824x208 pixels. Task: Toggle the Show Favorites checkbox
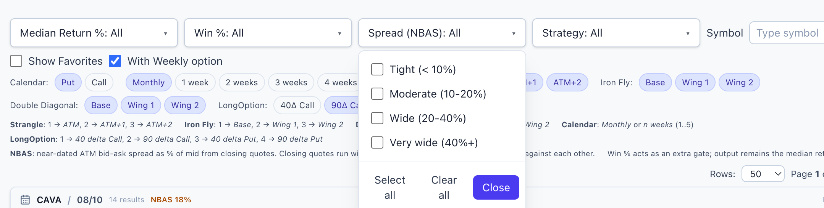(x=16, y=61)
